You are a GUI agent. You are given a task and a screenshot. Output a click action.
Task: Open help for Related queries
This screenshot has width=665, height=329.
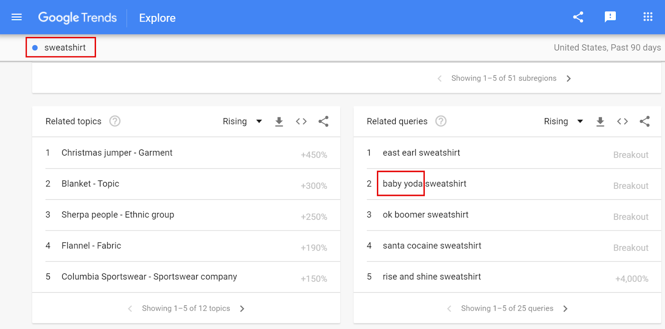tap(441, 121)
